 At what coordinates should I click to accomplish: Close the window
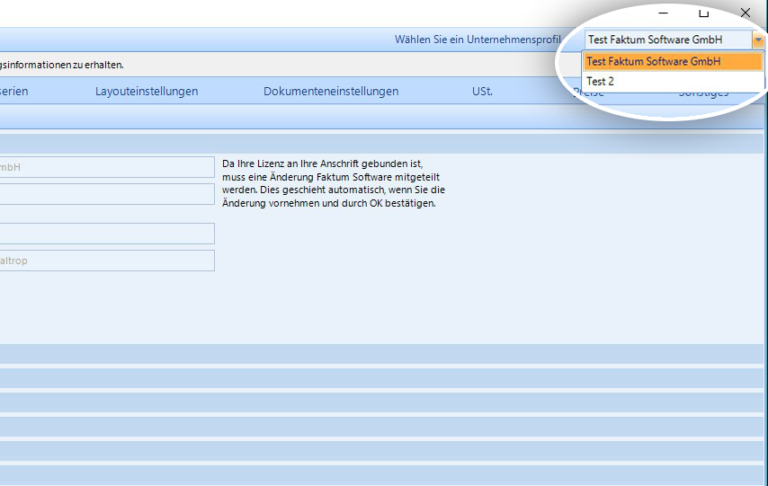(745, 13)
